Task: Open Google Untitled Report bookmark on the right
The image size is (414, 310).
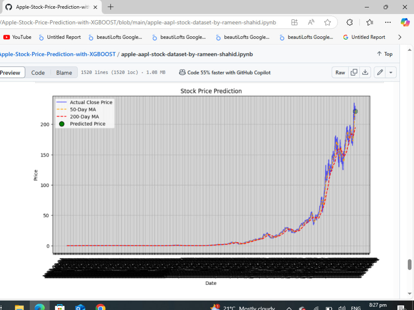Action: tap(364, 37)
